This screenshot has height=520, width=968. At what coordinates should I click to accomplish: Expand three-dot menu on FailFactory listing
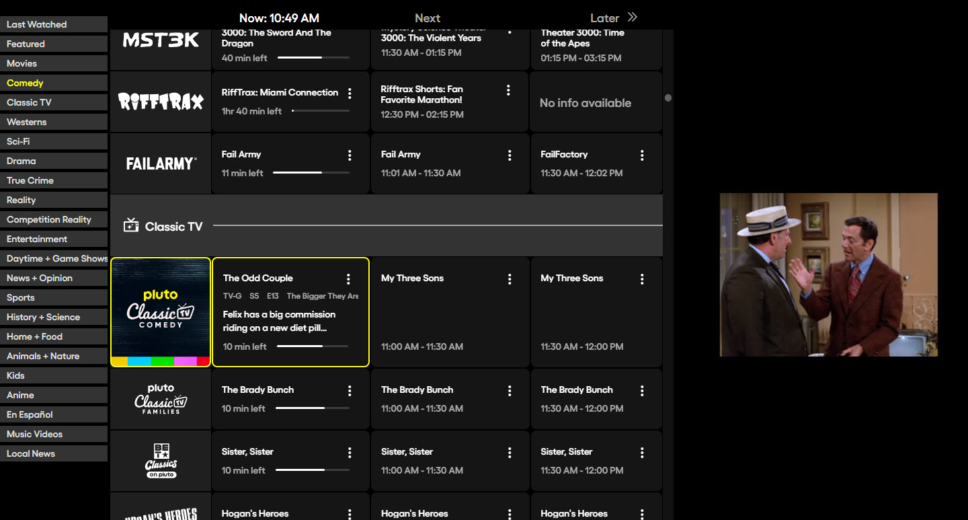(642, 155)
